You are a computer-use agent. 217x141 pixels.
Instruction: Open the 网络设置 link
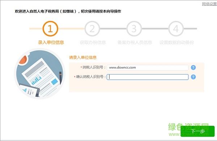[x=209, y=4]
